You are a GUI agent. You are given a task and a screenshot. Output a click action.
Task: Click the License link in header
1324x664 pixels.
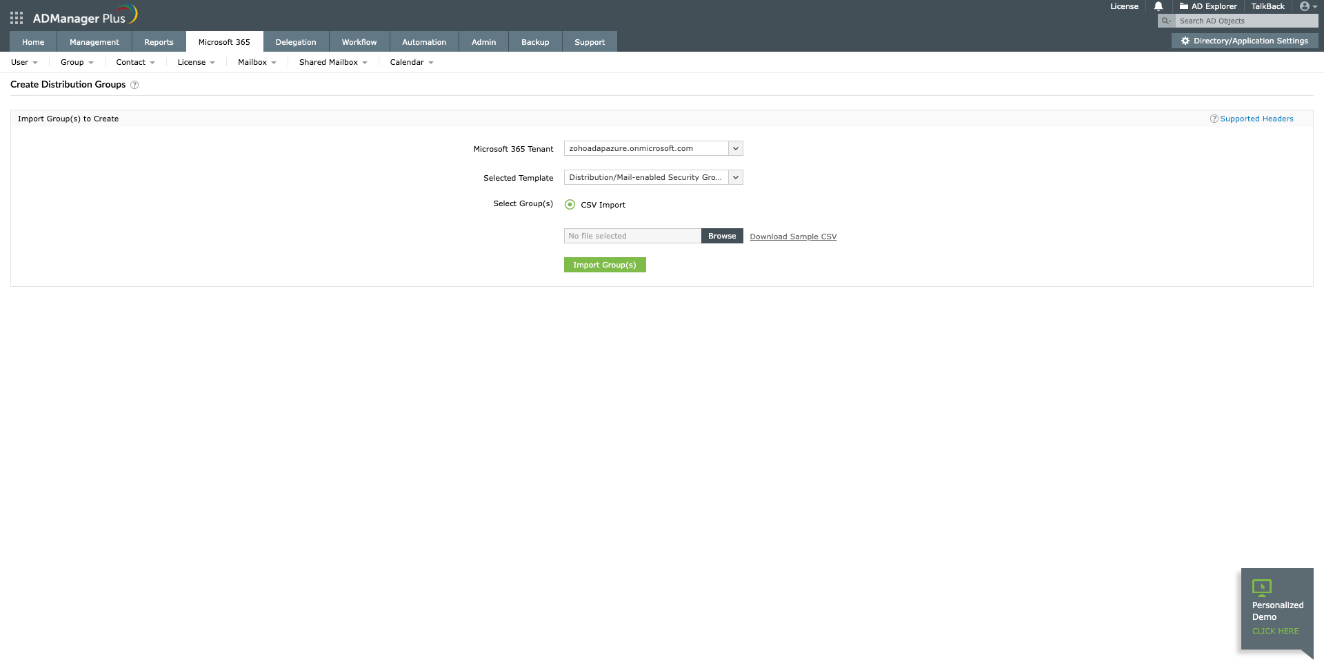pyautogui.click(x=1124, y=6)
